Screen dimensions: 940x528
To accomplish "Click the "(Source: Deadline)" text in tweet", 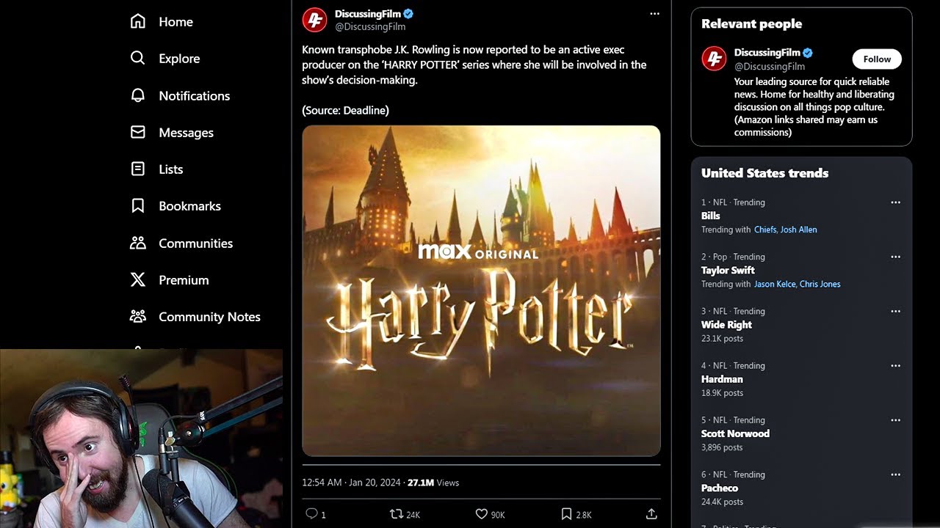I will pos(345,110).
